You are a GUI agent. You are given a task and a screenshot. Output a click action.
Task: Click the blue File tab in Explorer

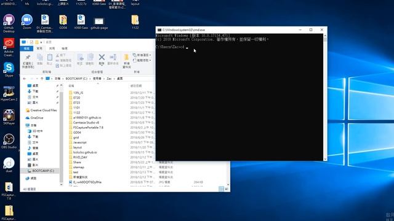pyautogui.click(x=26, y=48)
